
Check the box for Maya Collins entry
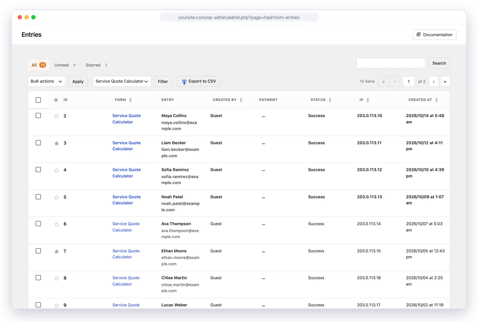point(38,115)
